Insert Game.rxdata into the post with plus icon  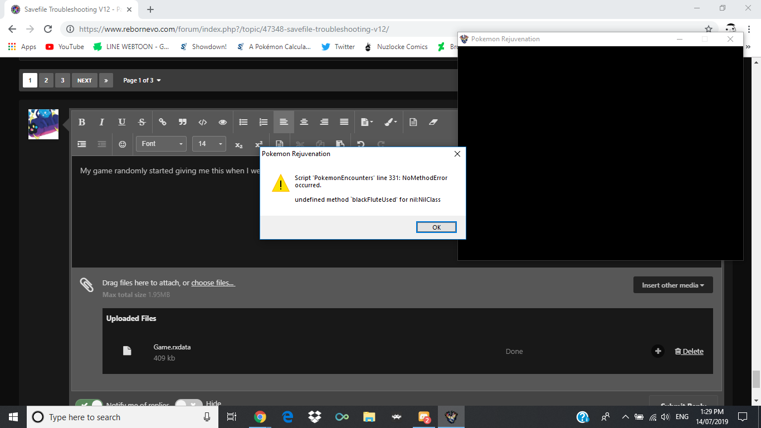pos(658,351)
